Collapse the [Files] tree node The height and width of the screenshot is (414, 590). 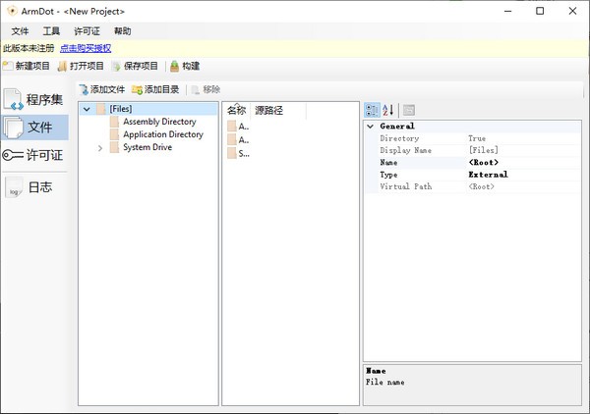87,109
